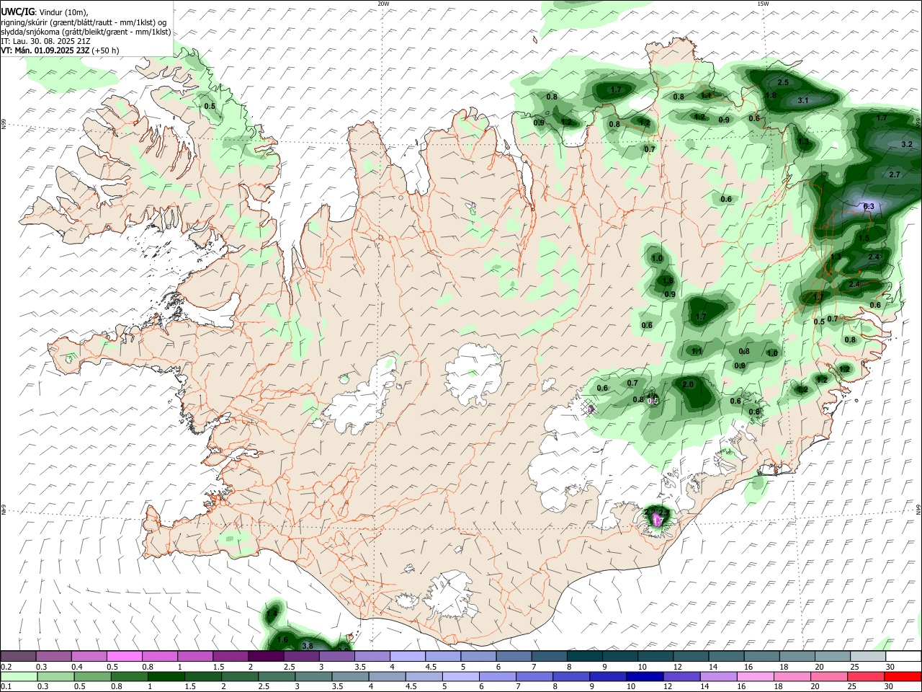Click the 'rigning/skúrir' rain legend description line
The width and height of the screenshot is (922, 692).
point(84,22)
